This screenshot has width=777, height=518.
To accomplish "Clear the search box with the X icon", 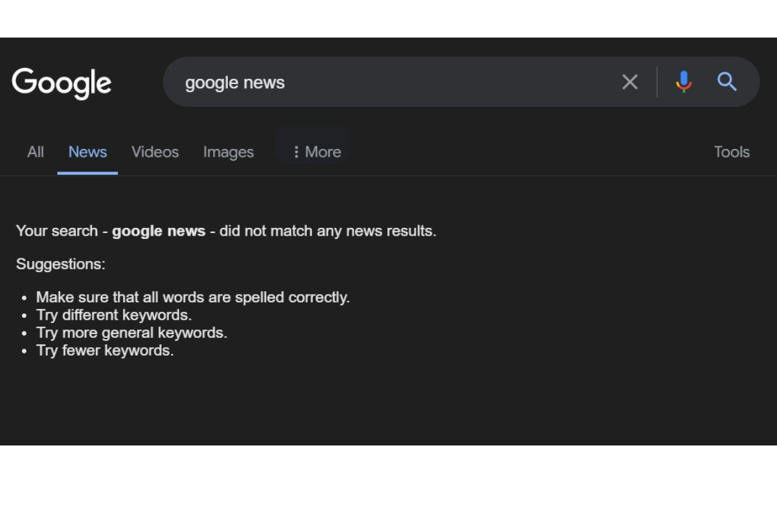I will 629,82.
